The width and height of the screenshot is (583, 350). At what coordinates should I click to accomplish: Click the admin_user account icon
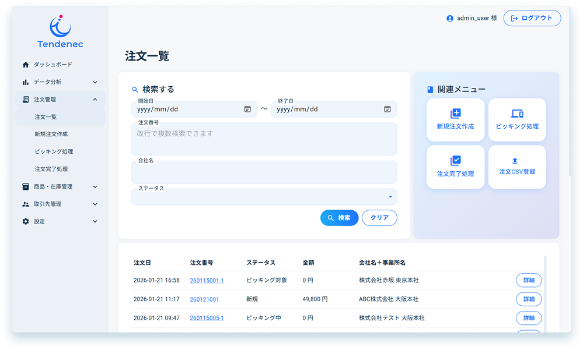tap(450, 18)
